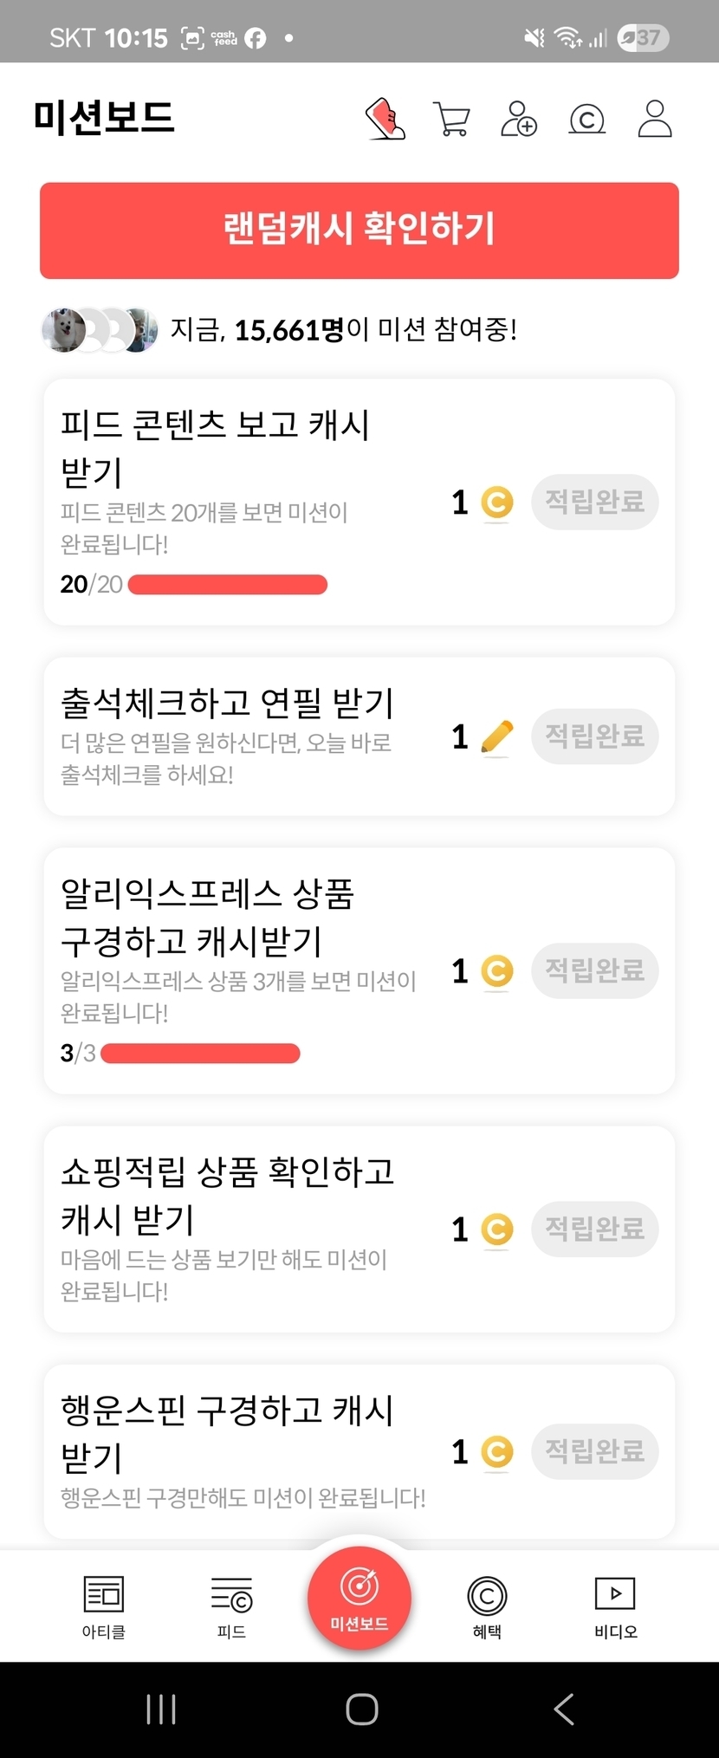Tap the participant profile avatars
Screen dimensions: 719x1758
click(100, 329)
